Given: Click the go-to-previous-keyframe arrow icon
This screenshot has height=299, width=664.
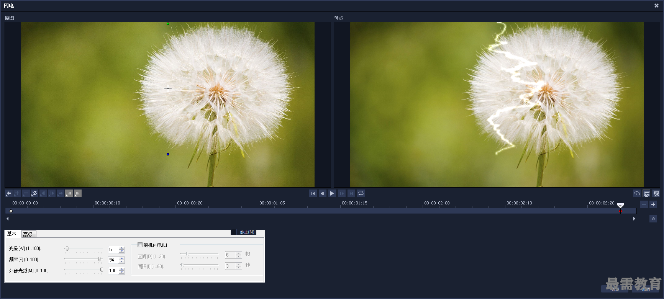Looking at the screenshot, I should 8,194.
